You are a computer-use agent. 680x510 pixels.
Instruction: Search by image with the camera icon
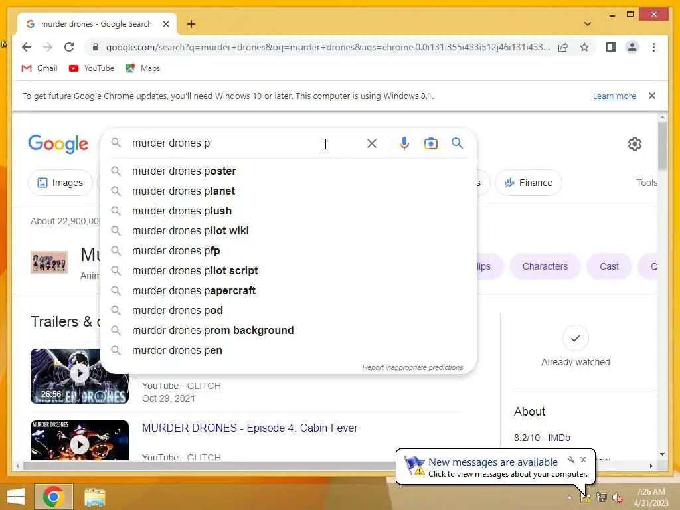click(430, 143)
